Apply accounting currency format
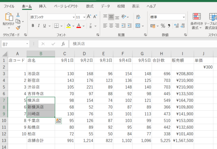 pyautogui.click(x=153, y=26)
